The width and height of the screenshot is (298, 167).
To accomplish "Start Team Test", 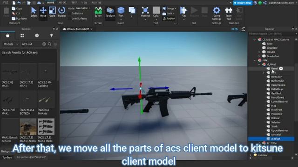I will tap(229, 13).
